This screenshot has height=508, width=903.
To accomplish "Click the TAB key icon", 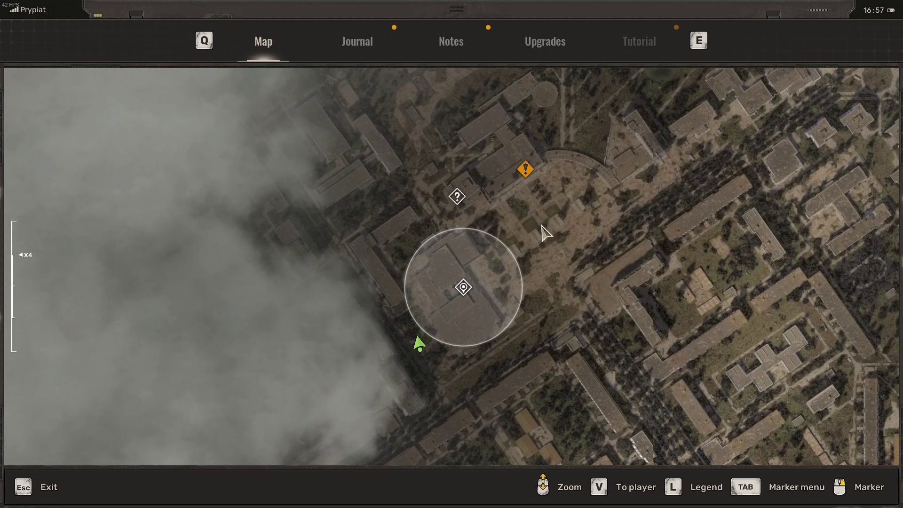I will (x=745, y=487).
